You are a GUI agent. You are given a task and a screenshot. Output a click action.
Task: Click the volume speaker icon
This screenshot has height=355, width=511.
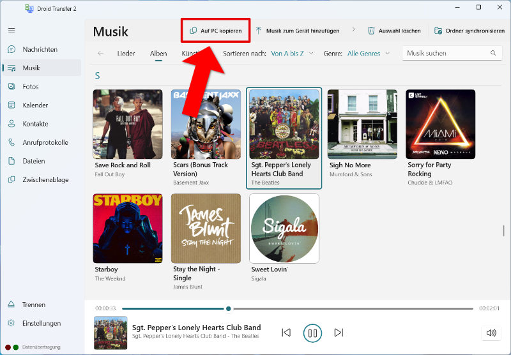tap(491, 333)
